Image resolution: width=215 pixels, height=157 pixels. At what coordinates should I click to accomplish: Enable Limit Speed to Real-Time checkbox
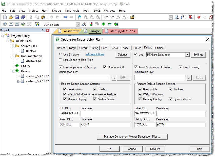point(60,60)
